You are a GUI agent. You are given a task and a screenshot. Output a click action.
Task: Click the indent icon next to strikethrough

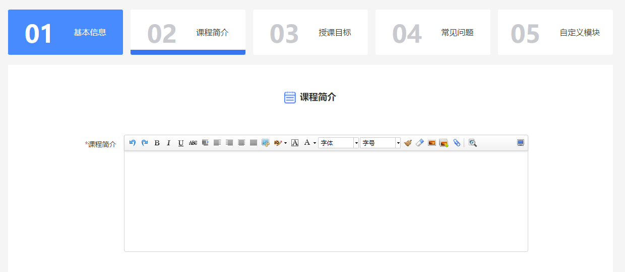click(205, 143)
